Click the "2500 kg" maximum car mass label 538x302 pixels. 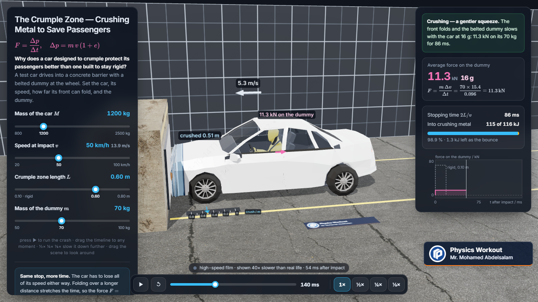123,133
